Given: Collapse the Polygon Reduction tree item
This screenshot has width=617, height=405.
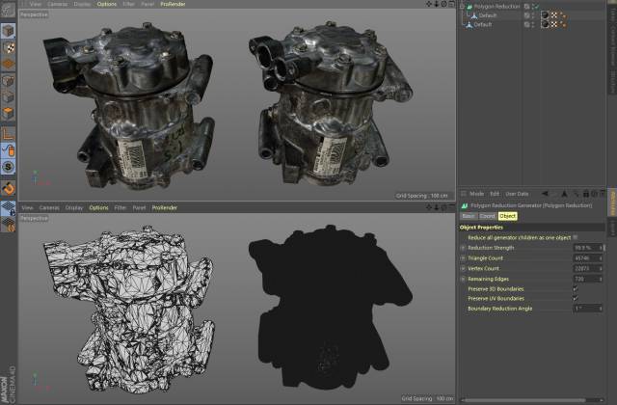Looking at the screenshot, I should click(x=462, y=6).
